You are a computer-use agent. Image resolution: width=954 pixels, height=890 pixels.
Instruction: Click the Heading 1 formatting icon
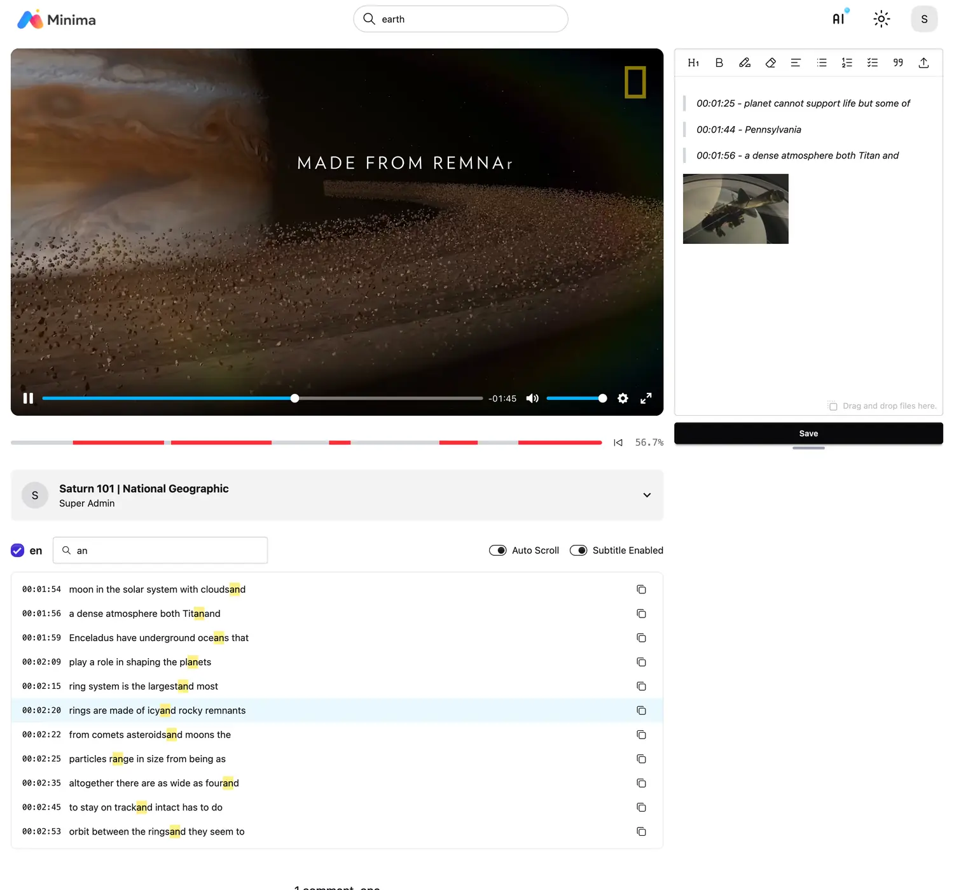(x=693, y=62)
